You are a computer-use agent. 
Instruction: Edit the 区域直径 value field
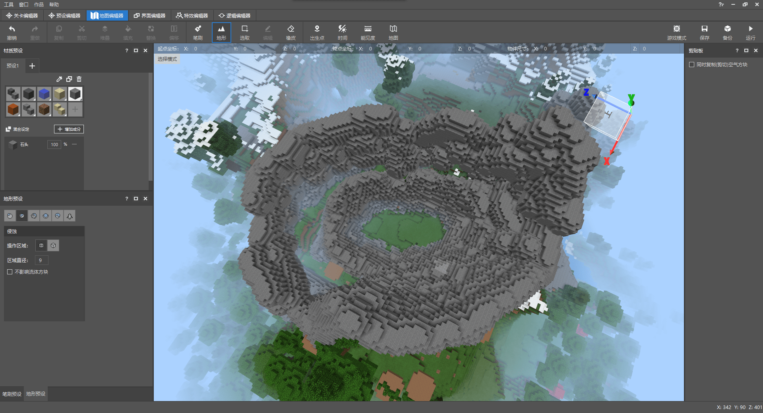tap(42, 260)
